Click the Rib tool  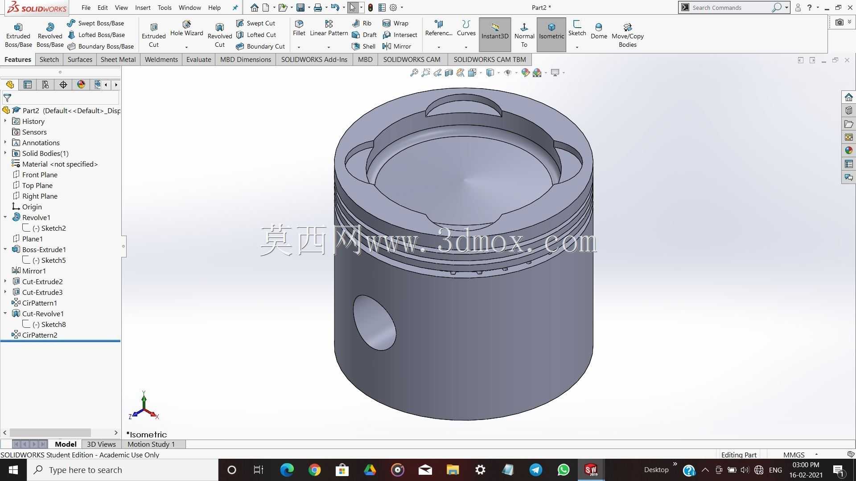pos(362,23)
